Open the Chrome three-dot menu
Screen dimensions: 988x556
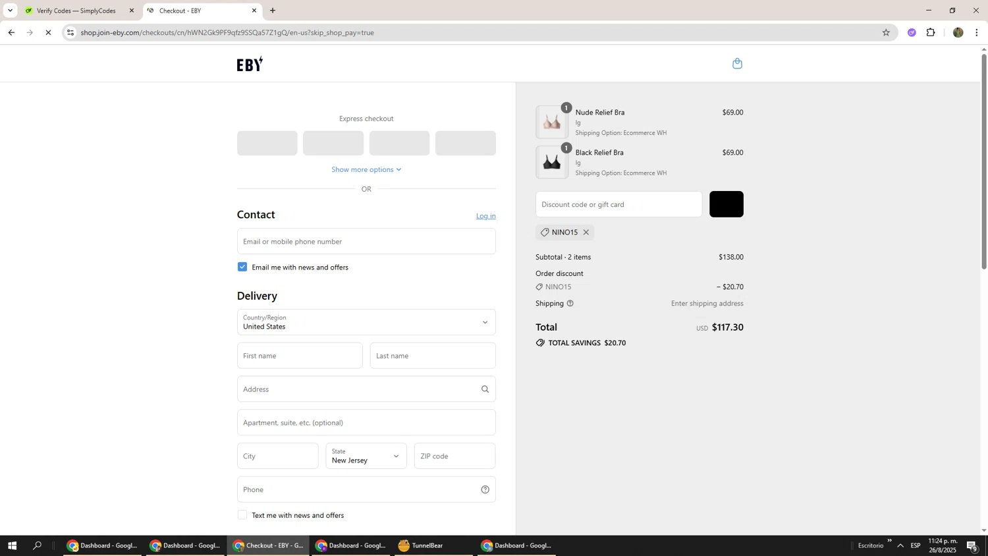pyautogui.click(x=977, y=32)
